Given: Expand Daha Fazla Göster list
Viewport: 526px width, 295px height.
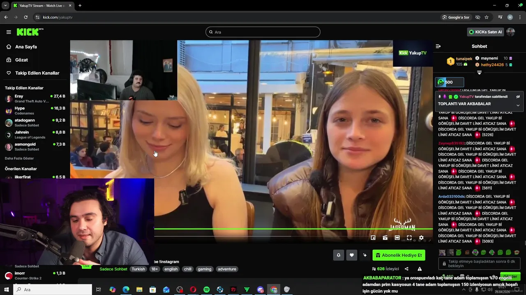Looking at the screenshot, I should coord(19,158).
